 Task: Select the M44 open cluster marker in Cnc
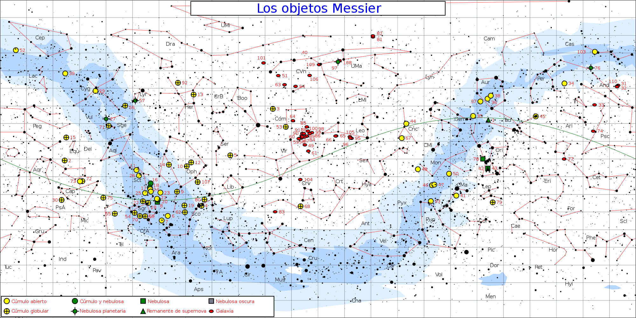coord(406,123)
